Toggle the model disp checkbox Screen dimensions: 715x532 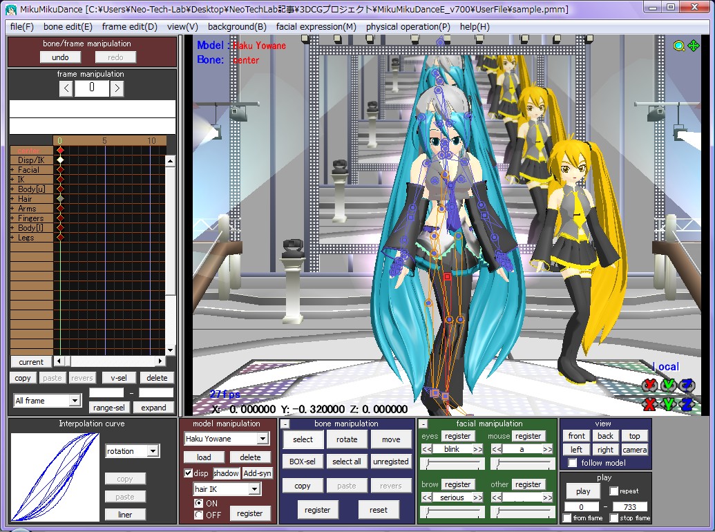pos(188,473)
